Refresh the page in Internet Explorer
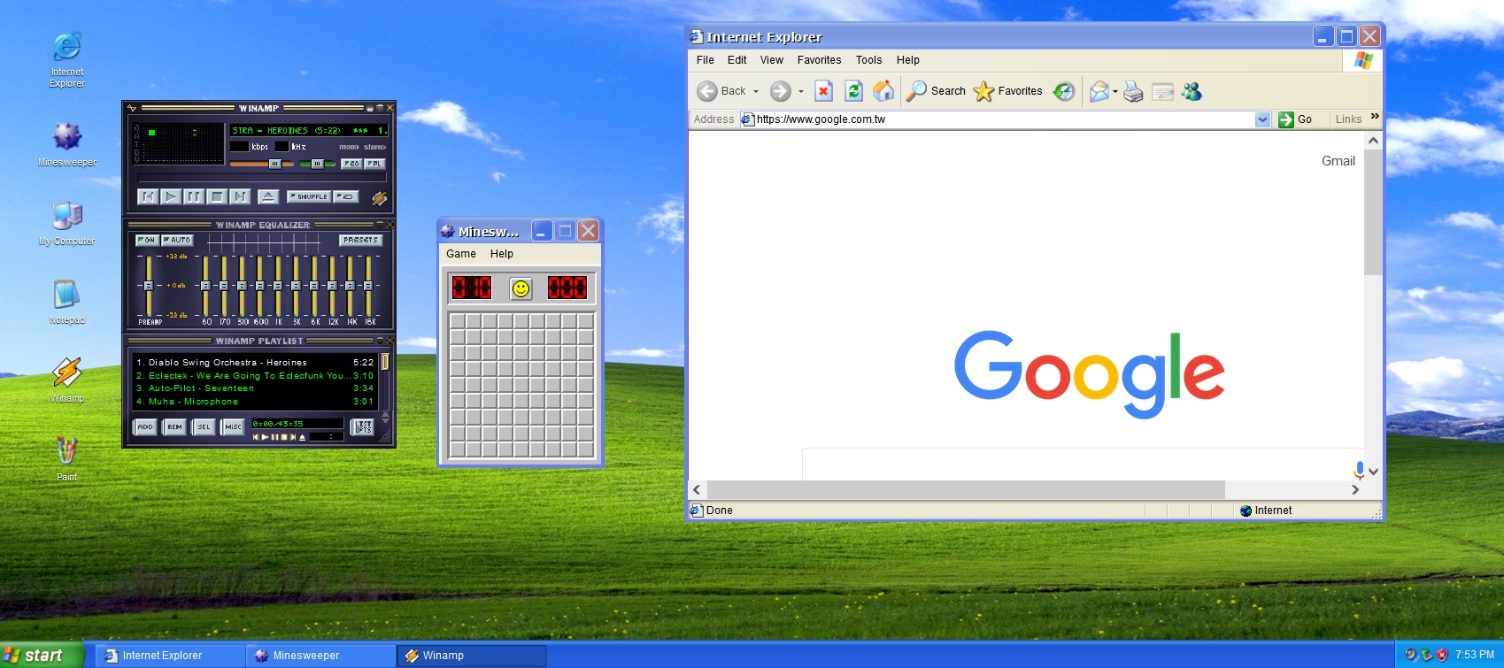Viewport: 1504px width, 668px height. (853, 91)
